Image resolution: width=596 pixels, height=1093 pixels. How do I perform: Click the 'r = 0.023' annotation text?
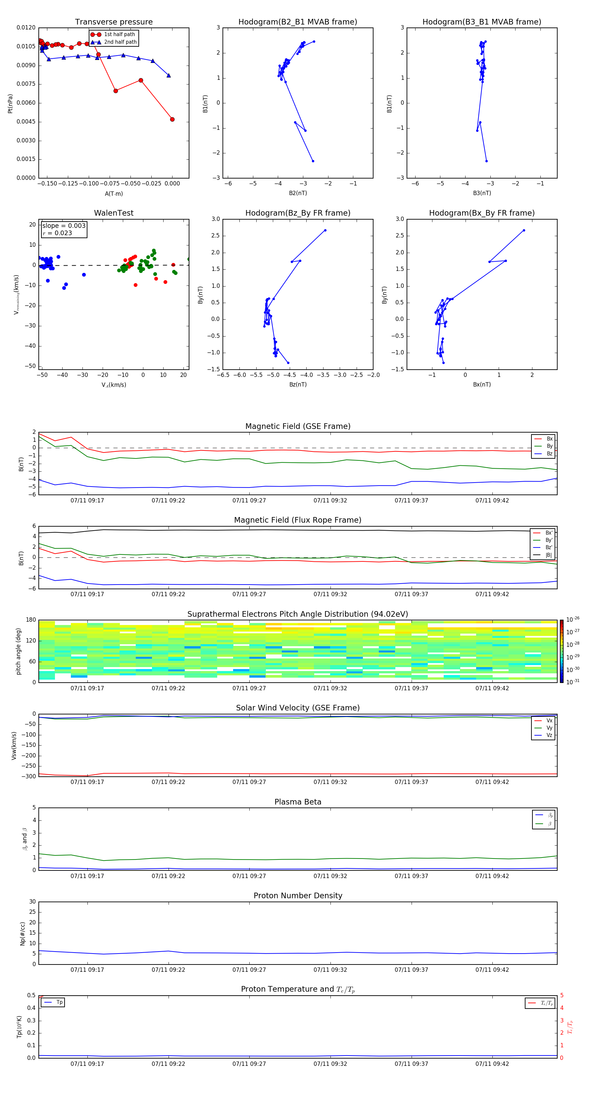click(x=57, y=233)
